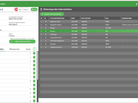138x103 pixels.
Task: Select the Composition florale intervention
Action: coord(89,37)
